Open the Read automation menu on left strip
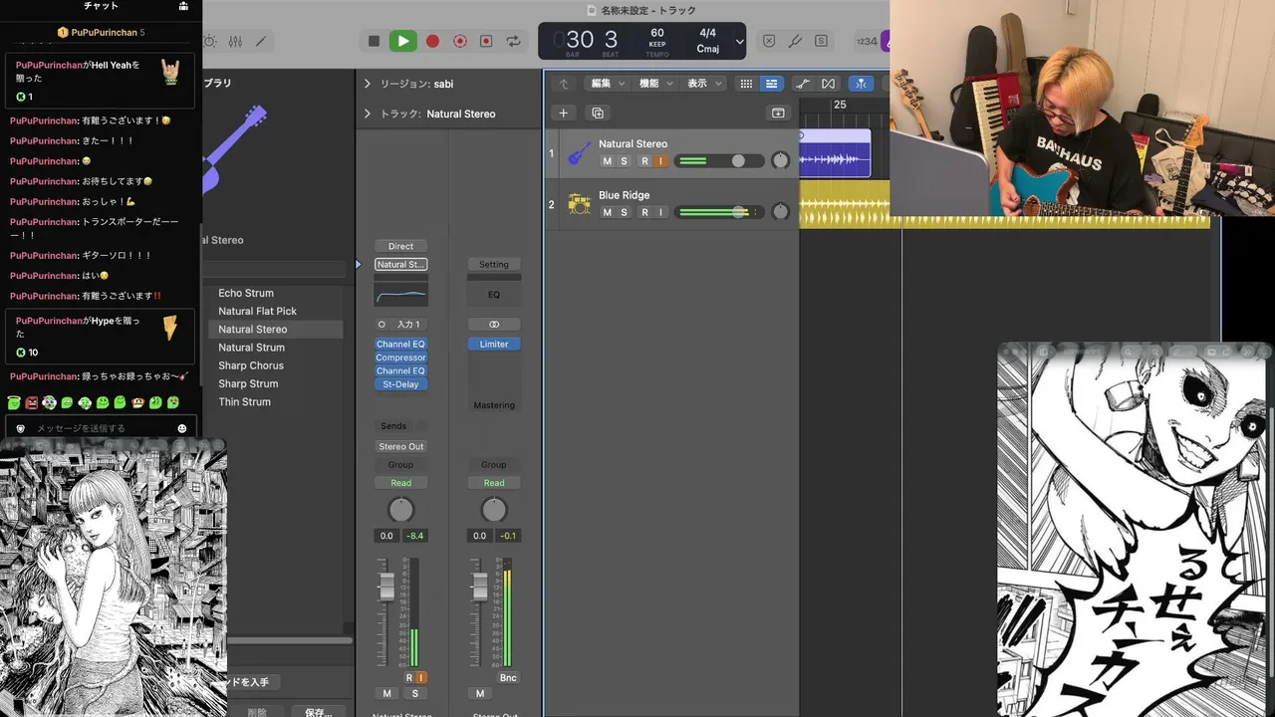The height and width of the screenshot is (717, 1275). (400, 483)
